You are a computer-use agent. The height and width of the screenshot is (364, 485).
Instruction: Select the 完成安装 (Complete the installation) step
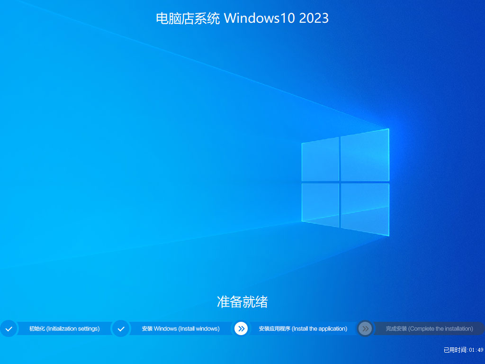(429, 329)
